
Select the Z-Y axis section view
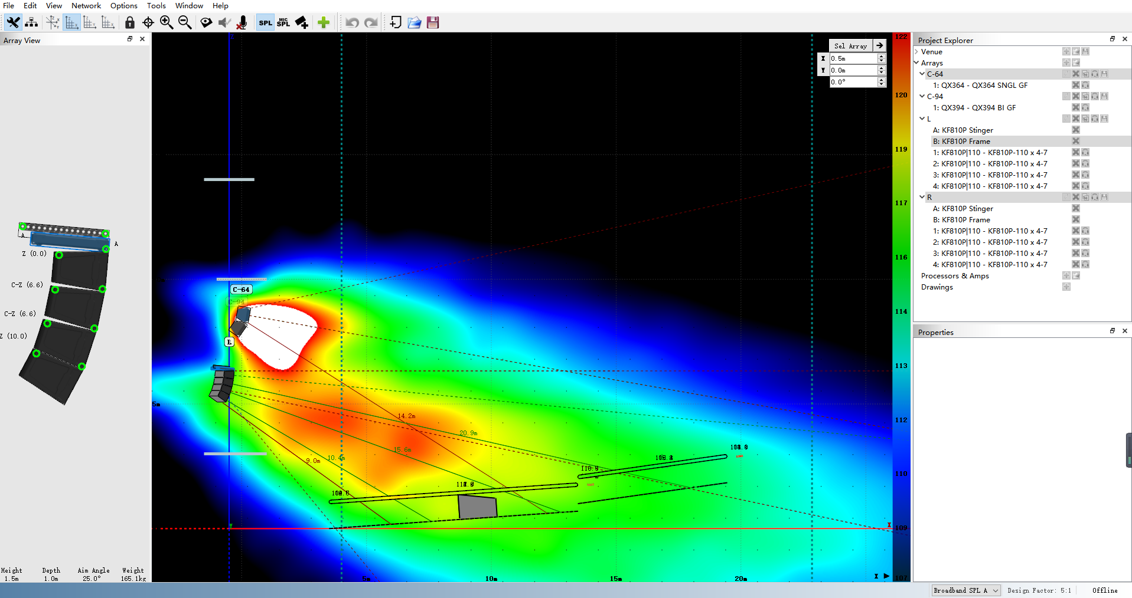[x=90, y=22]
